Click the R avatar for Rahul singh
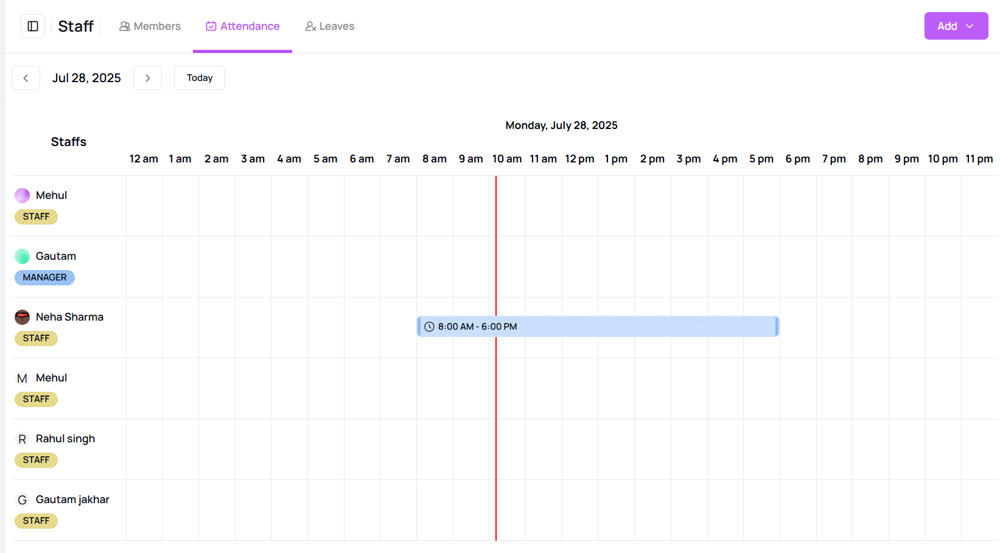1000x553 pixels. pyautogui.click(x=23, y=439)
